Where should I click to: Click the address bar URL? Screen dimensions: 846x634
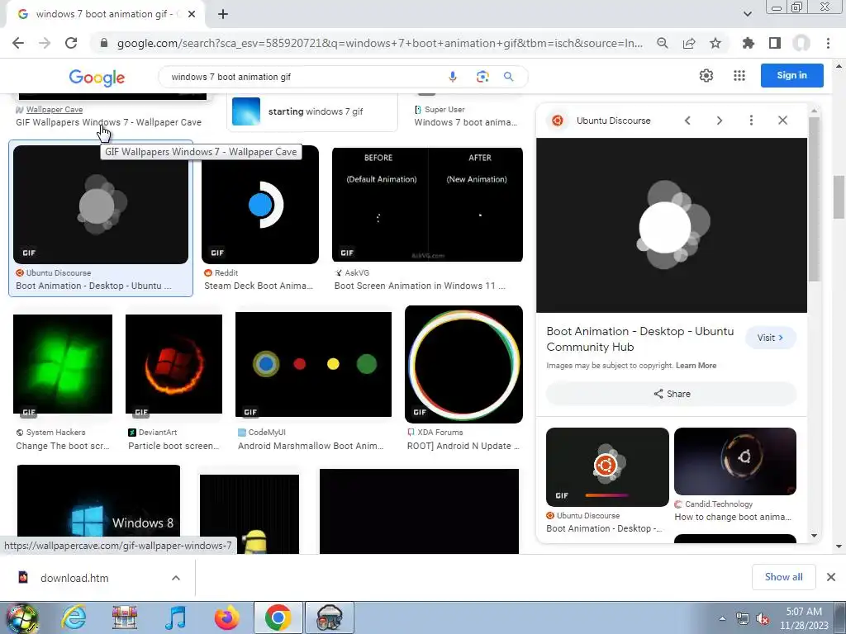(x=379, y=43)
